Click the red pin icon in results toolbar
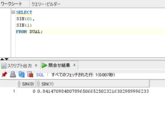Image resolution: width=165 pixels, height=118 pixels. pos(4,74)
